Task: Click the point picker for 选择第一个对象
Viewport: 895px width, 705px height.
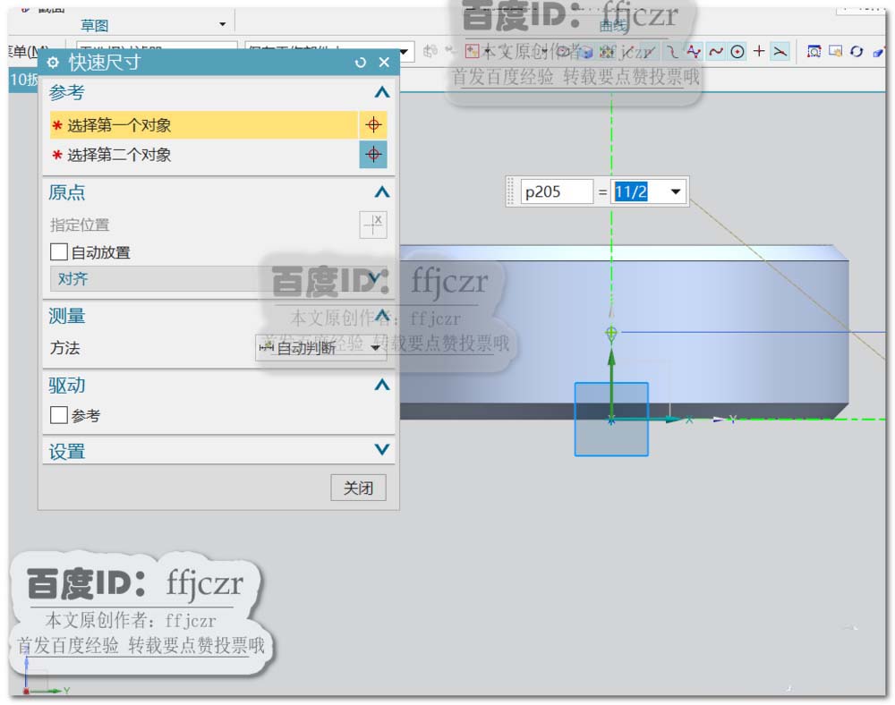Action: click(x=373, y=125)
